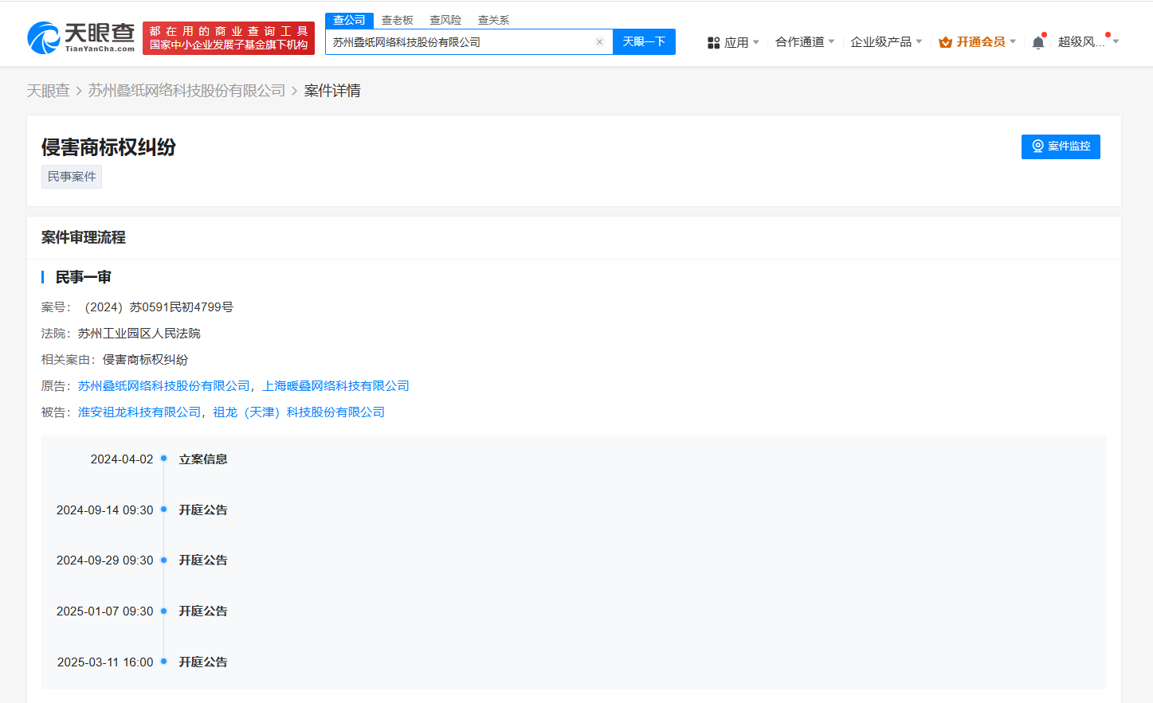Switch to the 查老板 tab

(x=397, y=20)
